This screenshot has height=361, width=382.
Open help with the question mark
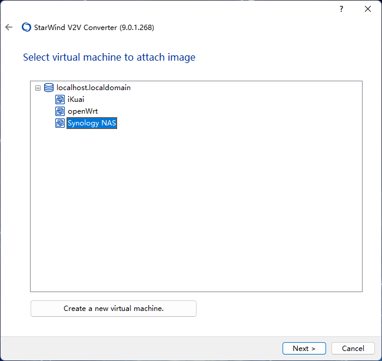[x=341, y=9]
